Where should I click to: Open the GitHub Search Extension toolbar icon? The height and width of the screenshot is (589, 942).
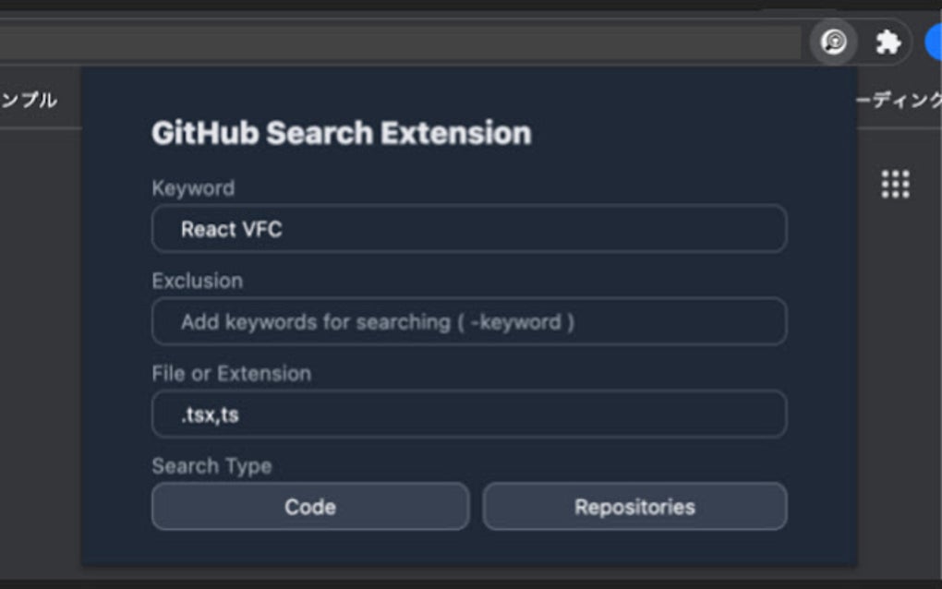(x=833, y=41)
